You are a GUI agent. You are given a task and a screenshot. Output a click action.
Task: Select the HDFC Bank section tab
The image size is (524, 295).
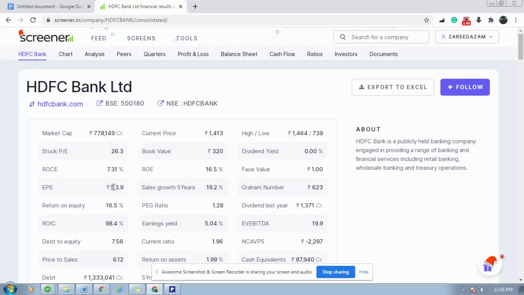pyautogui.click(x=32, y=54)
